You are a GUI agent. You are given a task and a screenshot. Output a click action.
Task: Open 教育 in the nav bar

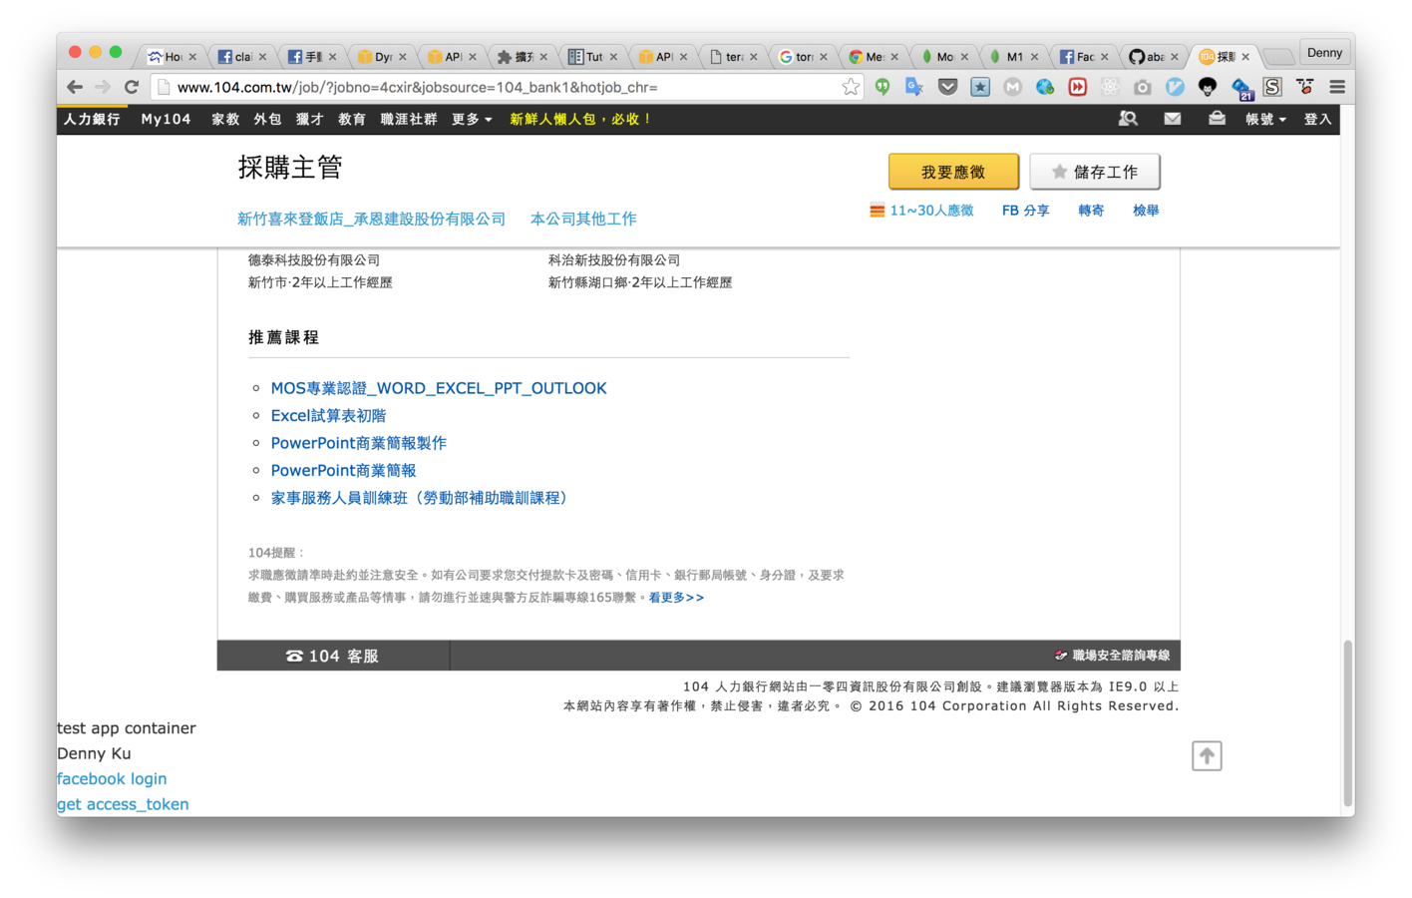[351, 119]
